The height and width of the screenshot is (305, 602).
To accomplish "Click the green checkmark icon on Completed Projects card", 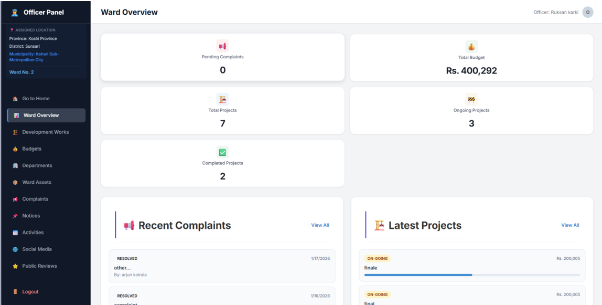I will 223,152.
